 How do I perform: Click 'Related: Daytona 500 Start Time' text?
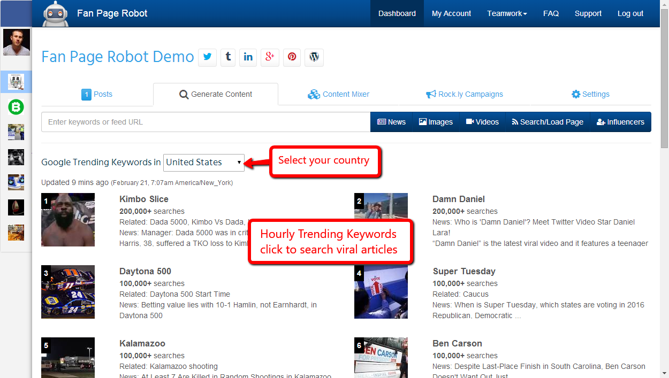174,294
